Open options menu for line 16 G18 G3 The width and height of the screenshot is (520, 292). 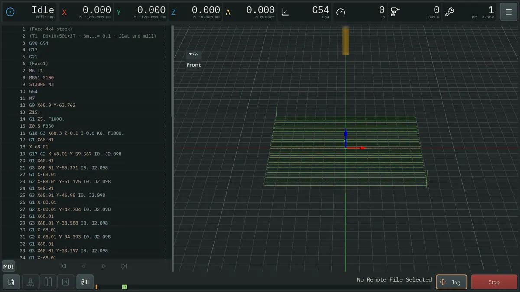[166, 133]
